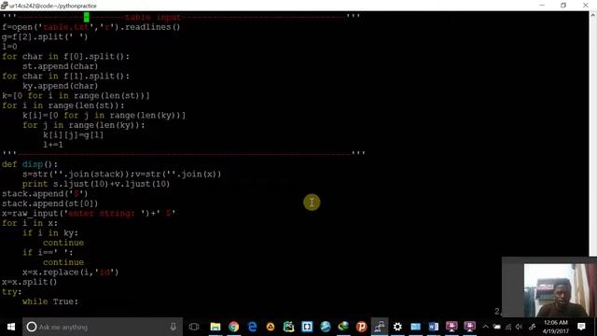Click the "table input" comment header
597x336 pixels.
click(x=153, y=17)
